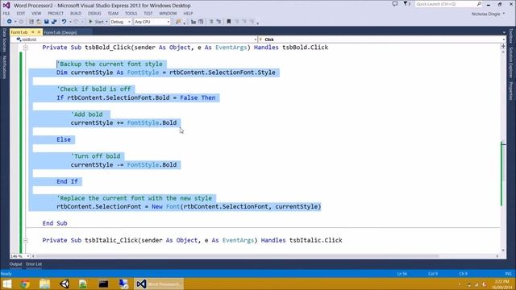Open the notifications flag icon

click(406, 4)
